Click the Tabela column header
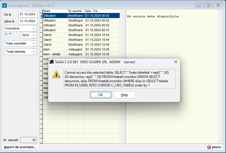Viewport: 226px width, 153px height. (55, 11)
